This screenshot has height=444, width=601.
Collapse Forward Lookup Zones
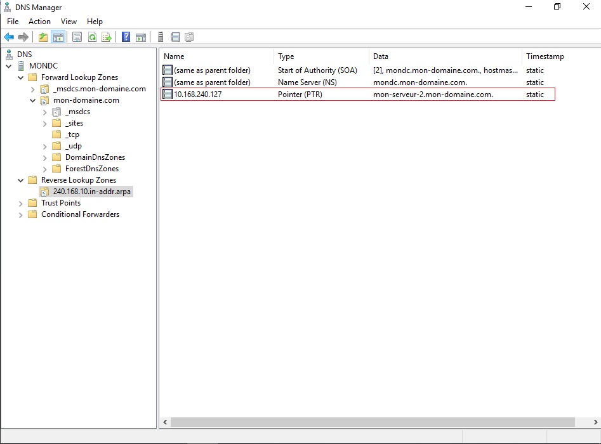click(x=21, y=77)
